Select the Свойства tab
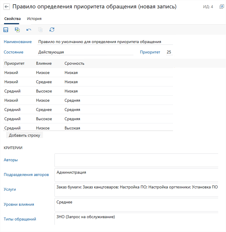 pos(12,19)
